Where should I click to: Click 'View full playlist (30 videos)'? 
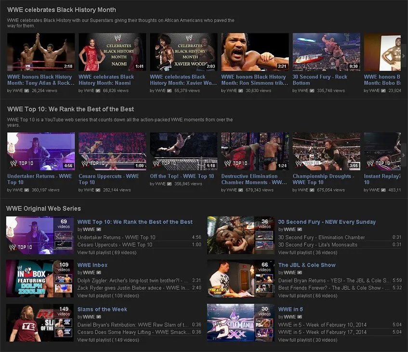click(x=308, y=340)
